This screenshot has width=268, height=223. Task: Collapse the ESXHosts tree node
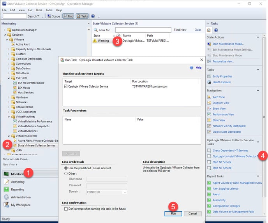coord(9,78)
